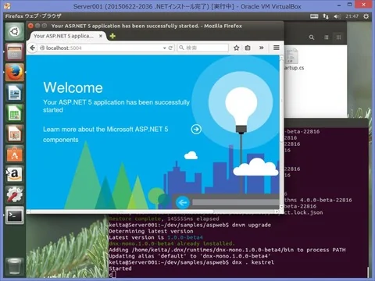The image size is (375, 281).
Task: Click circled arrow beside Learn more
Action: pyautogui.click(x=196, y=129)
